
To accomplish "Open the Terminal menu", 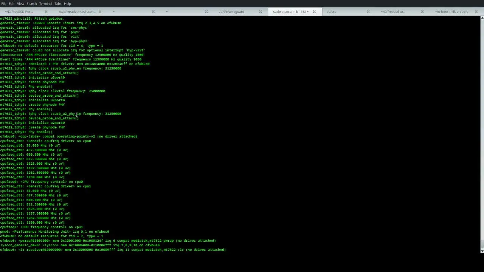I will click(46, 4).
